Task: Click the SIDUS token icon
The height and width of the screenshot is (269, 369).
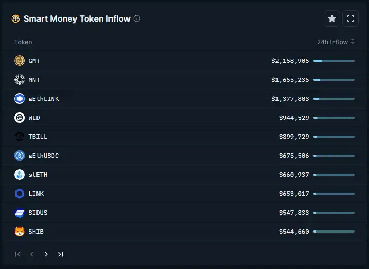Action: (20, 213)
